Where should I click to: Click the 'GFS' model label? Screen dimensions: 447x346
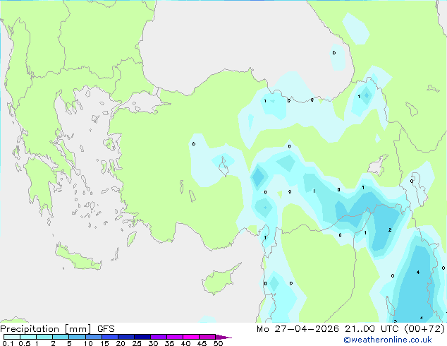point(106,329)
